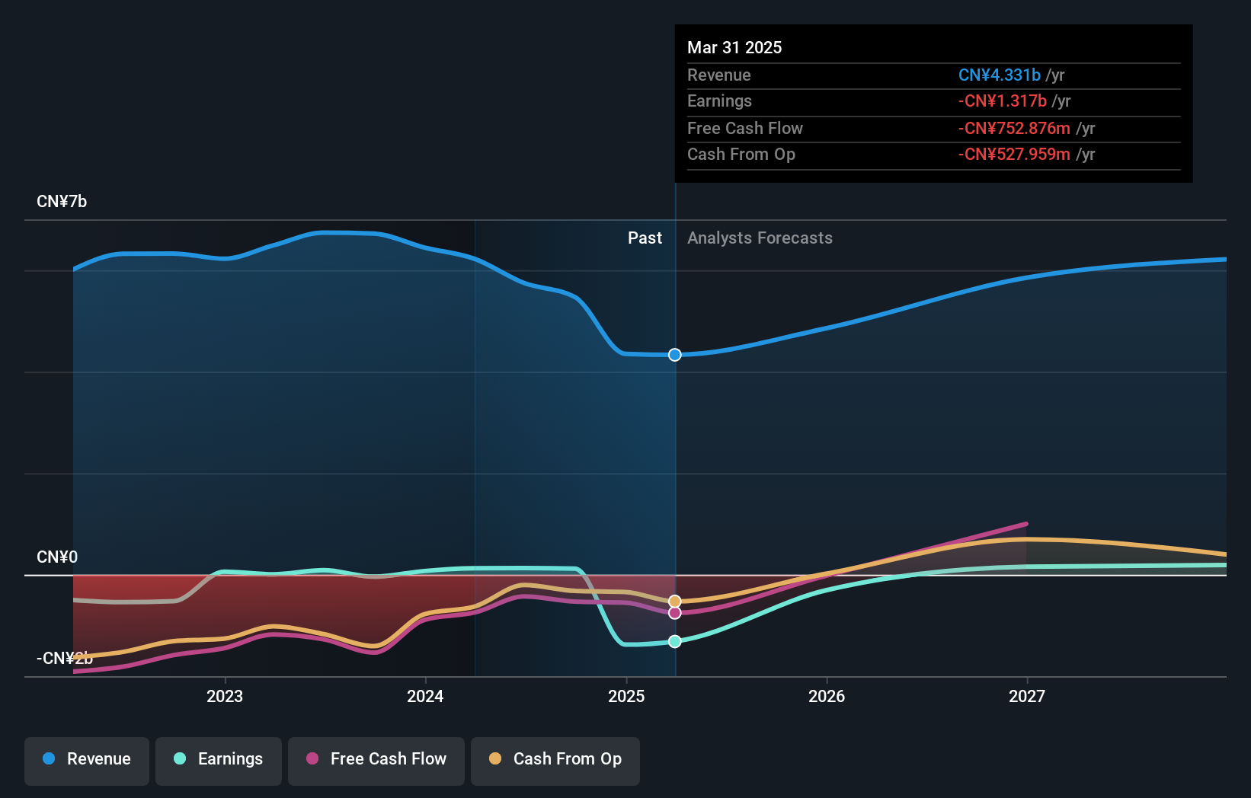Click the Earnings row label in tooltip
The width and height of the screenshot is (1251, 798).
pyautogui.click(x=719, y=101)
